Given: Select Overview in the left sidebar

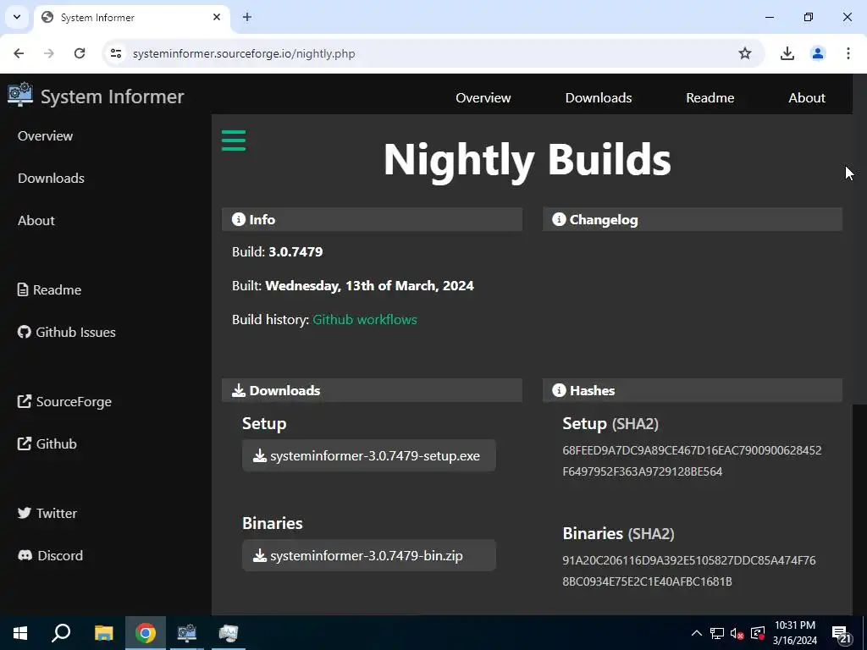Looking at the screenshot, I should [x=46, y=136].
